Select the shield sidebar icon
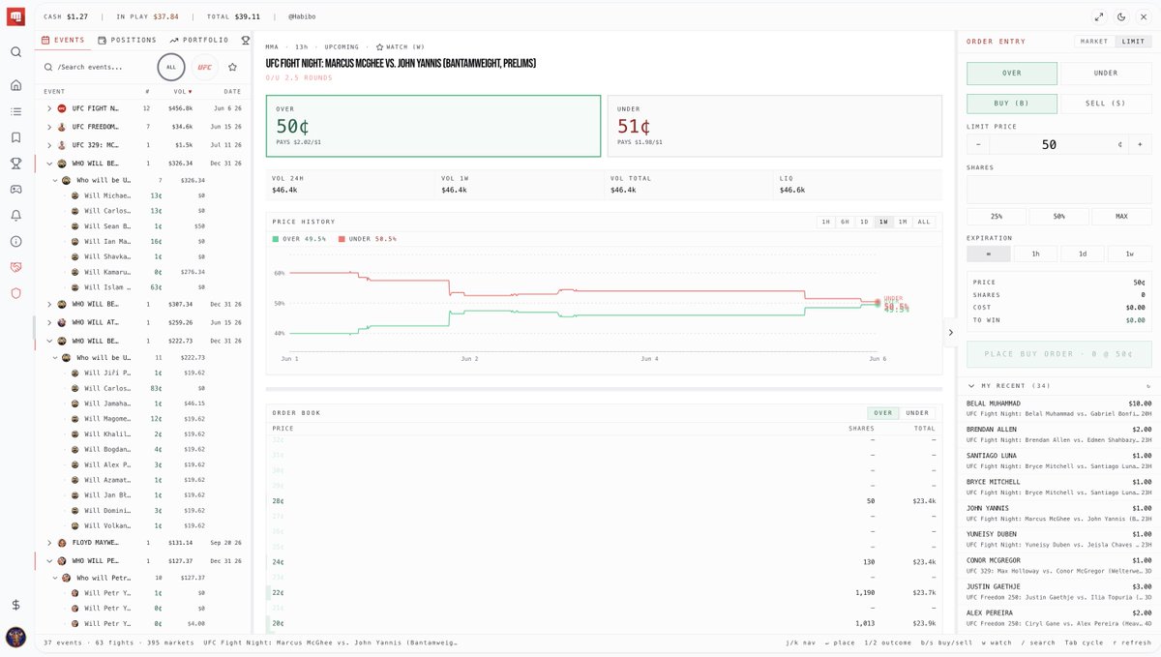1161x657 pixels. (x=15, y=293)
